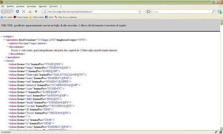Click the closing descrizione tag
The width and height of the screenshot is (223, 134).
(17, 54)
